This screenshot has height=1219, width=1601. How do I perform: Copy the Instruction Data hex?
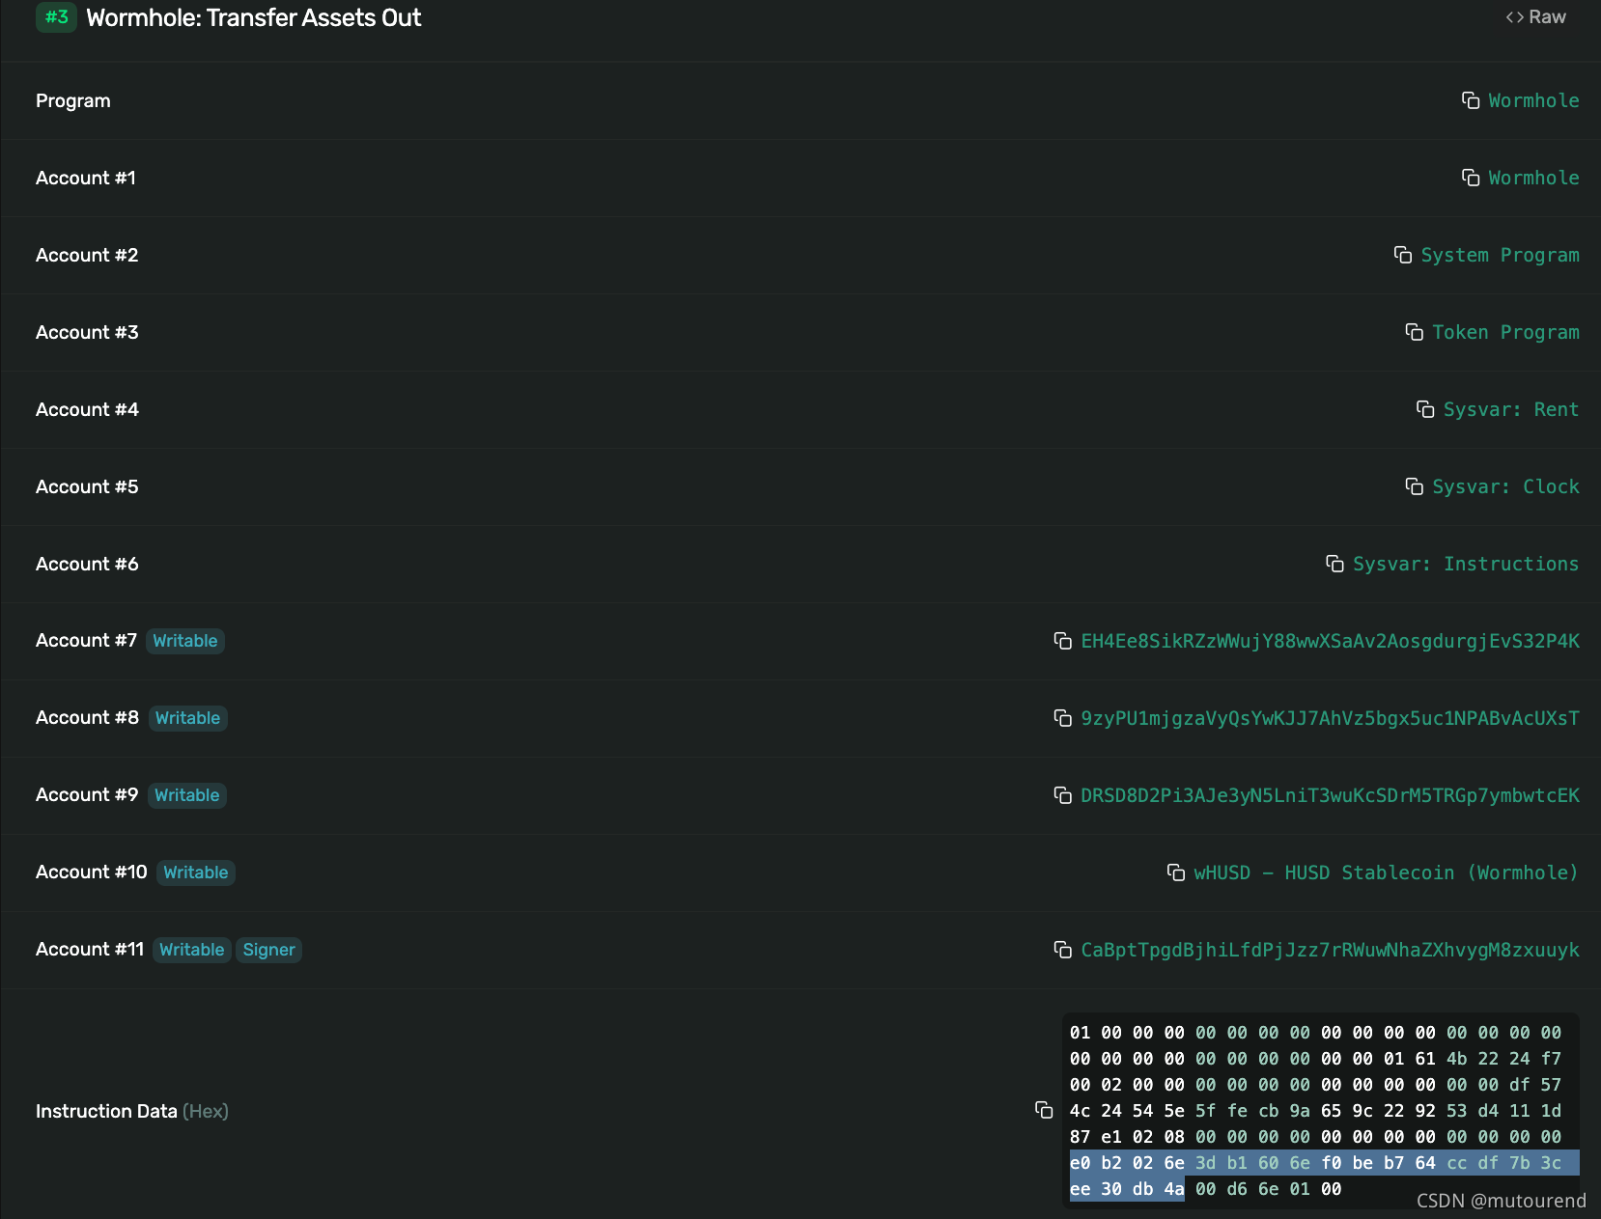tap(1044, 1110)
